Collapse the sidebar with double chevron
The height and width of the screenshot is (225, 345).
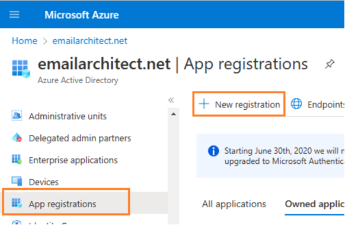click(x=171, y=100)
